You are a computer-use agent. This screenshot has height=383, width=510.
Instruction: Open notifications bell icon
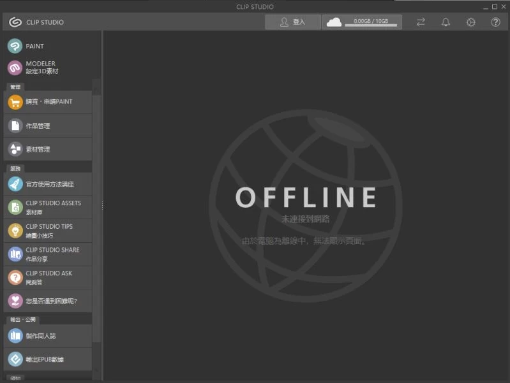pos(446,22)
